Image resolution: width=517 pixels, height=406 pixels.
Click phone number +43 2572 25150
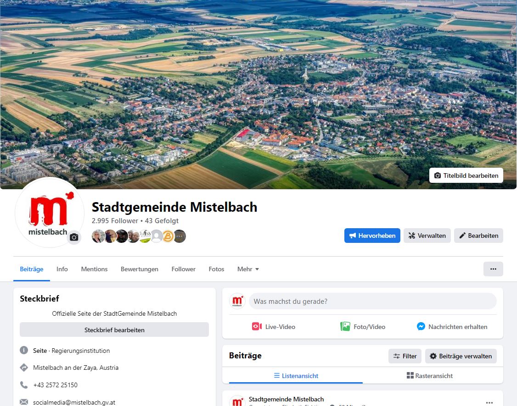tap(56, 385)
